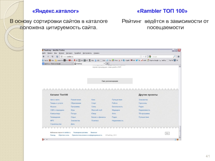Click the 'Политика' catalog link

tap(95, 120)
